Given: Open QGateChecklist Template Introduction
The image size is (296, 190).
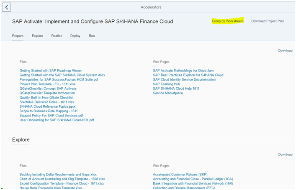Looking at the screenshot, I should click(47, 93).
